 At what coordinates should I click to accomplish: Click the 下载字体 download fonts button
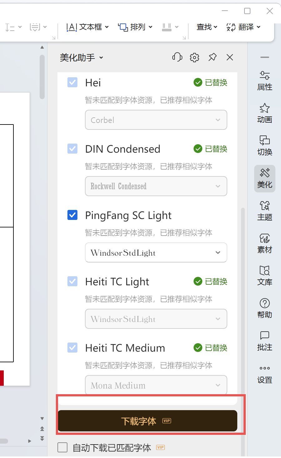[x=147, y=421]
